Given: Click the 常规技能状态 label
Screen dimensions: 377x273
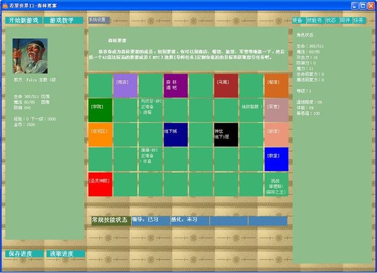Looking at the screenshot, I should point(111,221).
